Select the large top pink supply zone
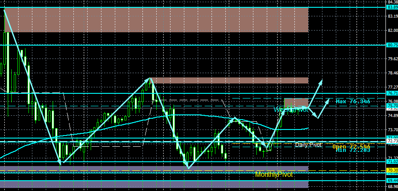 (x=156, y=20)
